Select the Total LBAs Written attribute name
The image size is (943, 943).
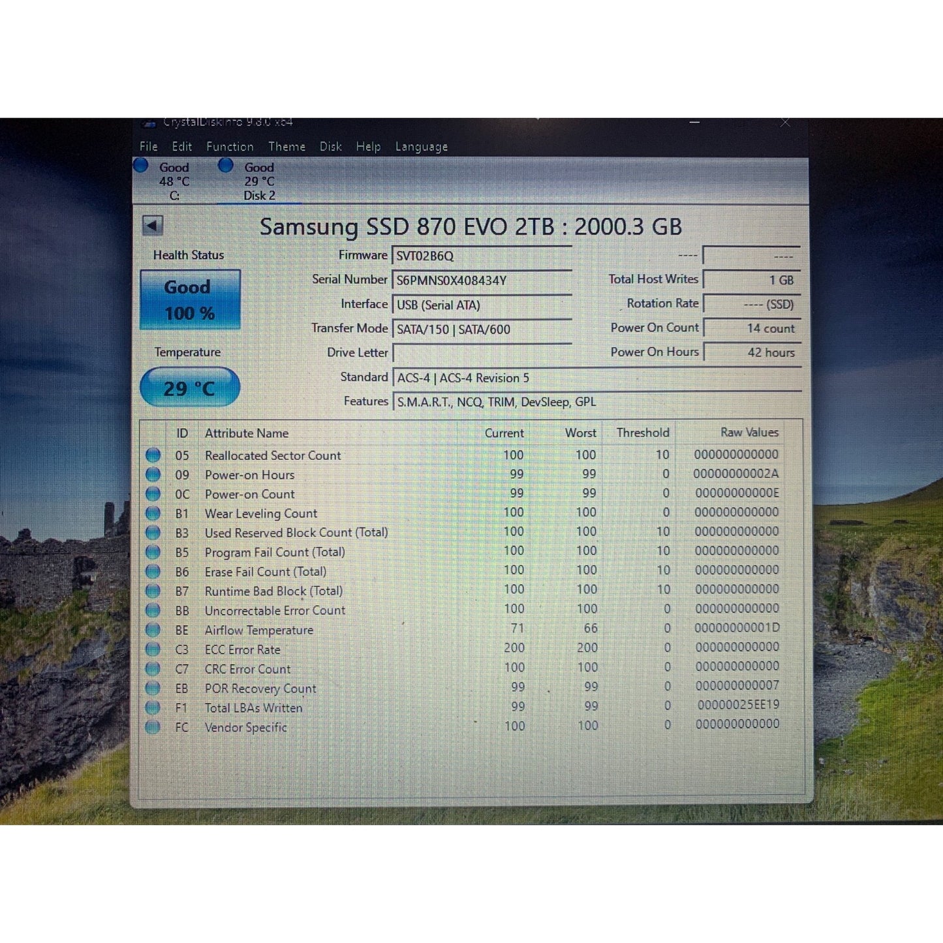pos(254,708)
